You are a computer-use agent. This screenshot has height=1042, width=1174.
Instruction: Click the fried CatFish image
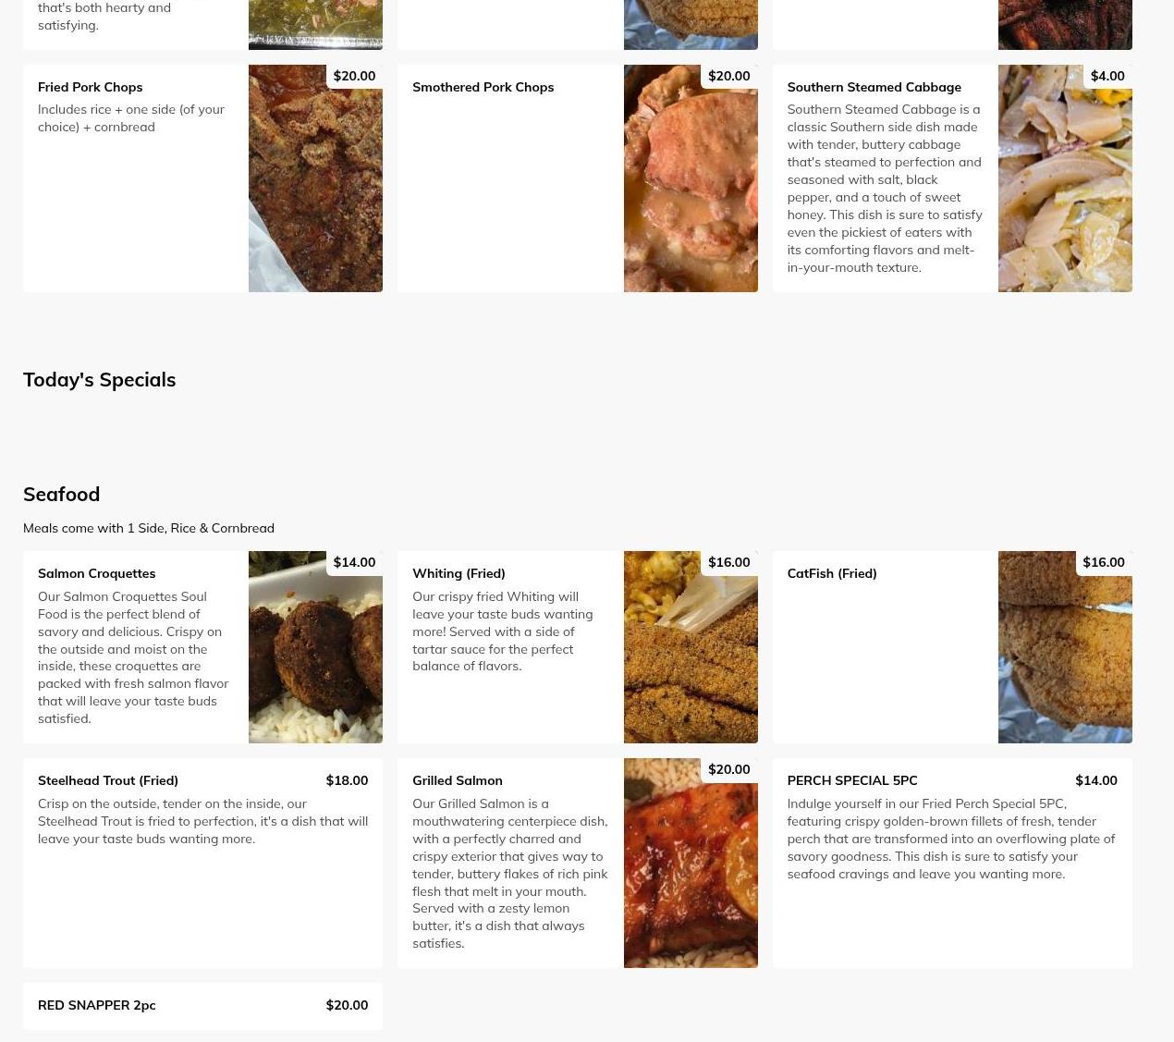coord(1065,647)
